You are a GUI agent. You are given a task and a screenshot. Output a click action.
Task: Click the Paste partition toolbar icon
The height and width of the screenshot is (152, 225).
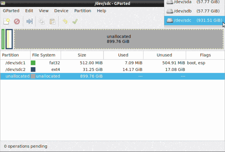coord(52,22)
